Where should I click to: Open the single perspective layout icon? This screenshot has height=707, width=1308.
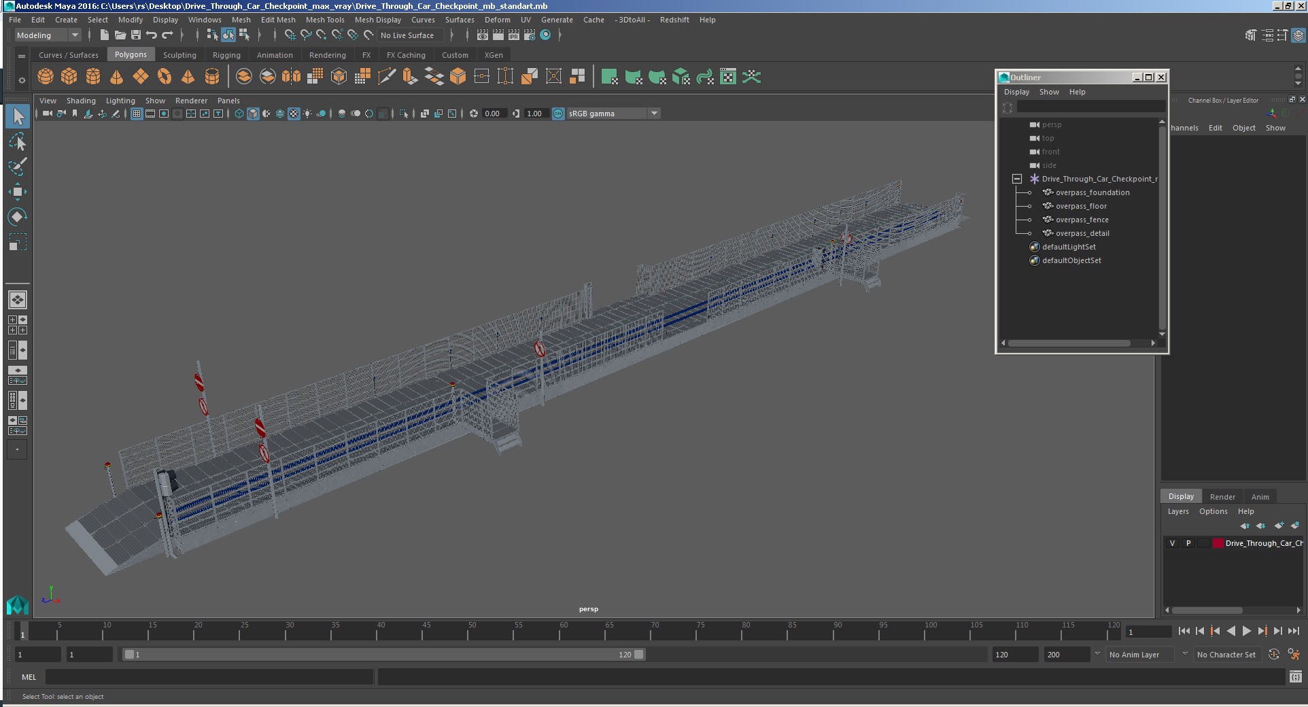click(18, 300)
